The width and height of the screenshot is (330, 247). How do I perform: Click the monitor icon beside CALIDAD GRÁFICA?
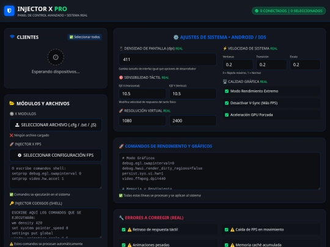point(225,82)
